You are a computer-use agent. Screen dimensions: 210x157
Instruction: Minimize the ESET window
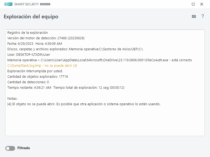tap(193, 4)
